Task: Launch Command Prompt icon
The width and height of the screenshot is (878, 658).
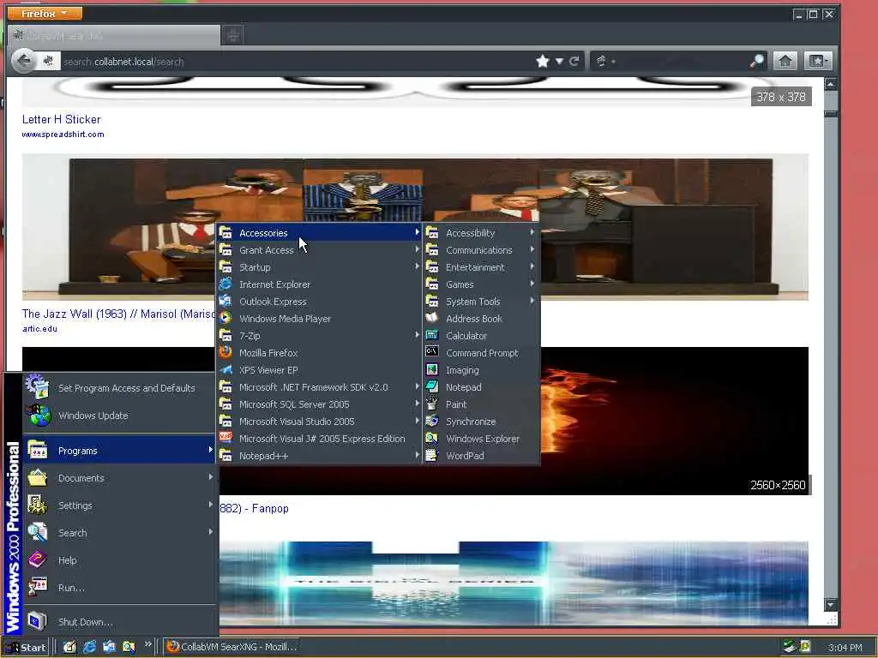Action: point(432,352)
